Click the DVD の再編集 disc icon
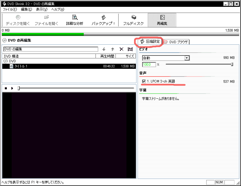Image resolution: width=241 pixels, height=186 pixels. 5,40
